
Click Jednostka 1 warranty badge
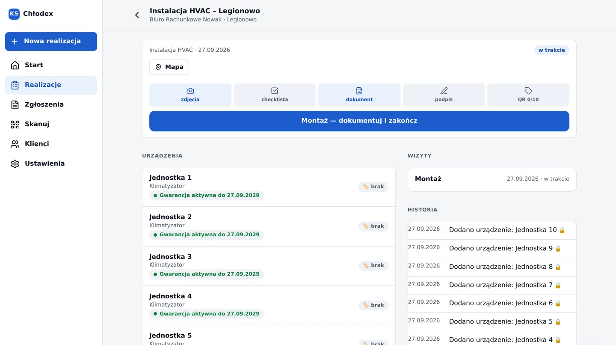(x=207, y=195)
